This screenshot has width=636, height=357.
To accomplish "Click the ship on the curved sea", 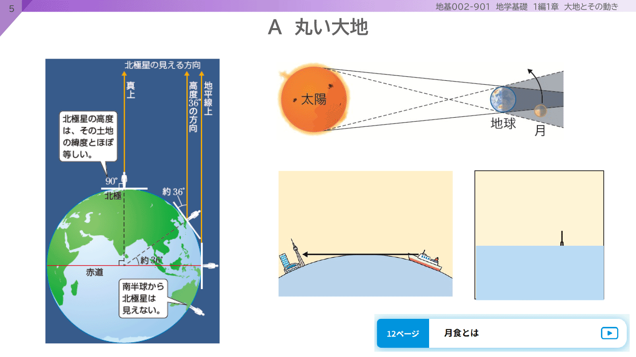I will click(426, 260).
